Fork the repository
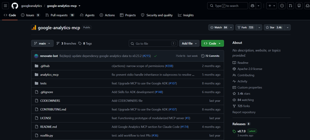Image resolution: width=310 pixels, height=140 pixels. click(246, 28)
